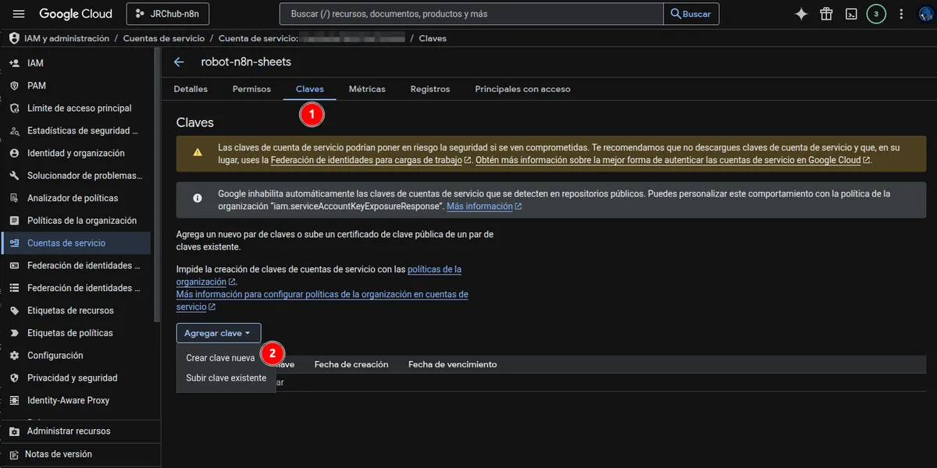Click the Fecha de vencimiento column header
The width and height of the screenshot is (937, 468).
tap(452, 364)
